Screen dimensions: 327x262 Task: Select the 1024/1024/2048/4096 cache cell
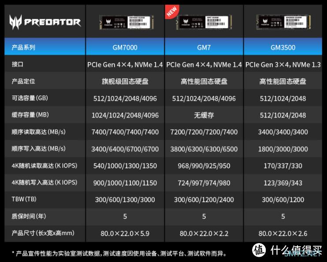[x=125, y=115]
